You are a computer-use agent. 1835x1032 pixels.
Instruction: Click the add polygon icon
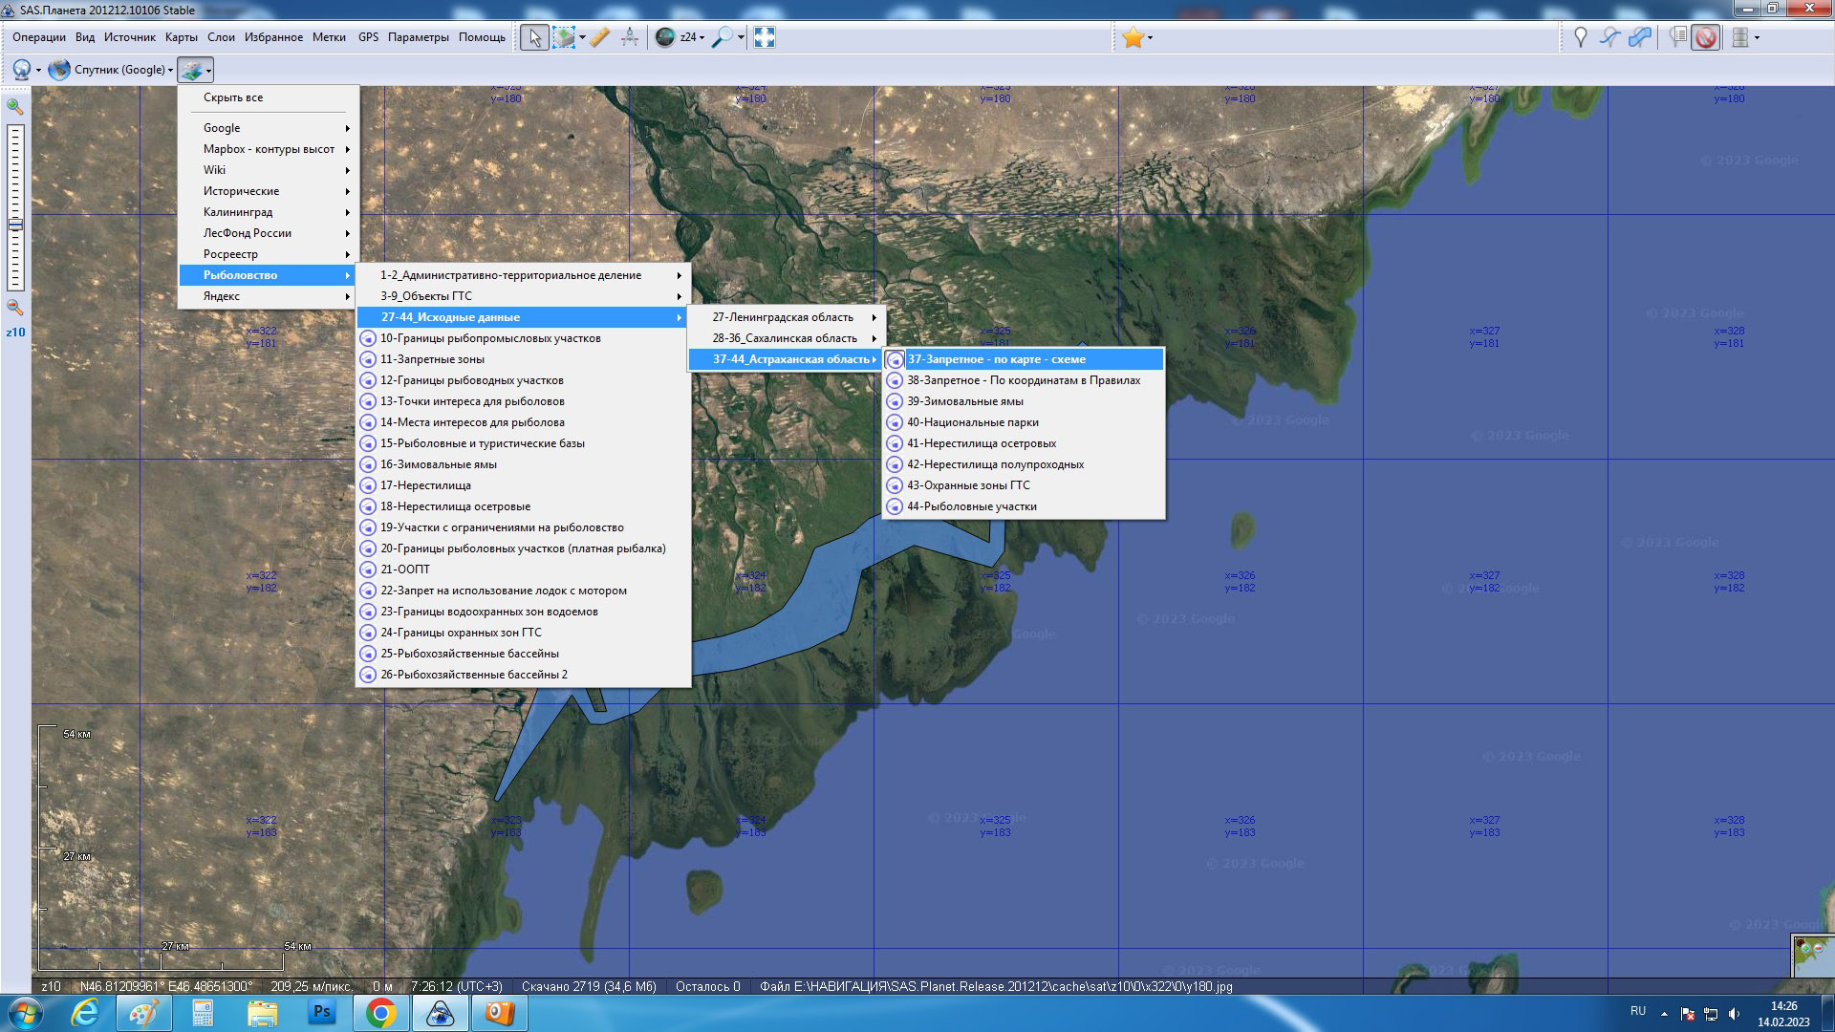[1640, 37]
